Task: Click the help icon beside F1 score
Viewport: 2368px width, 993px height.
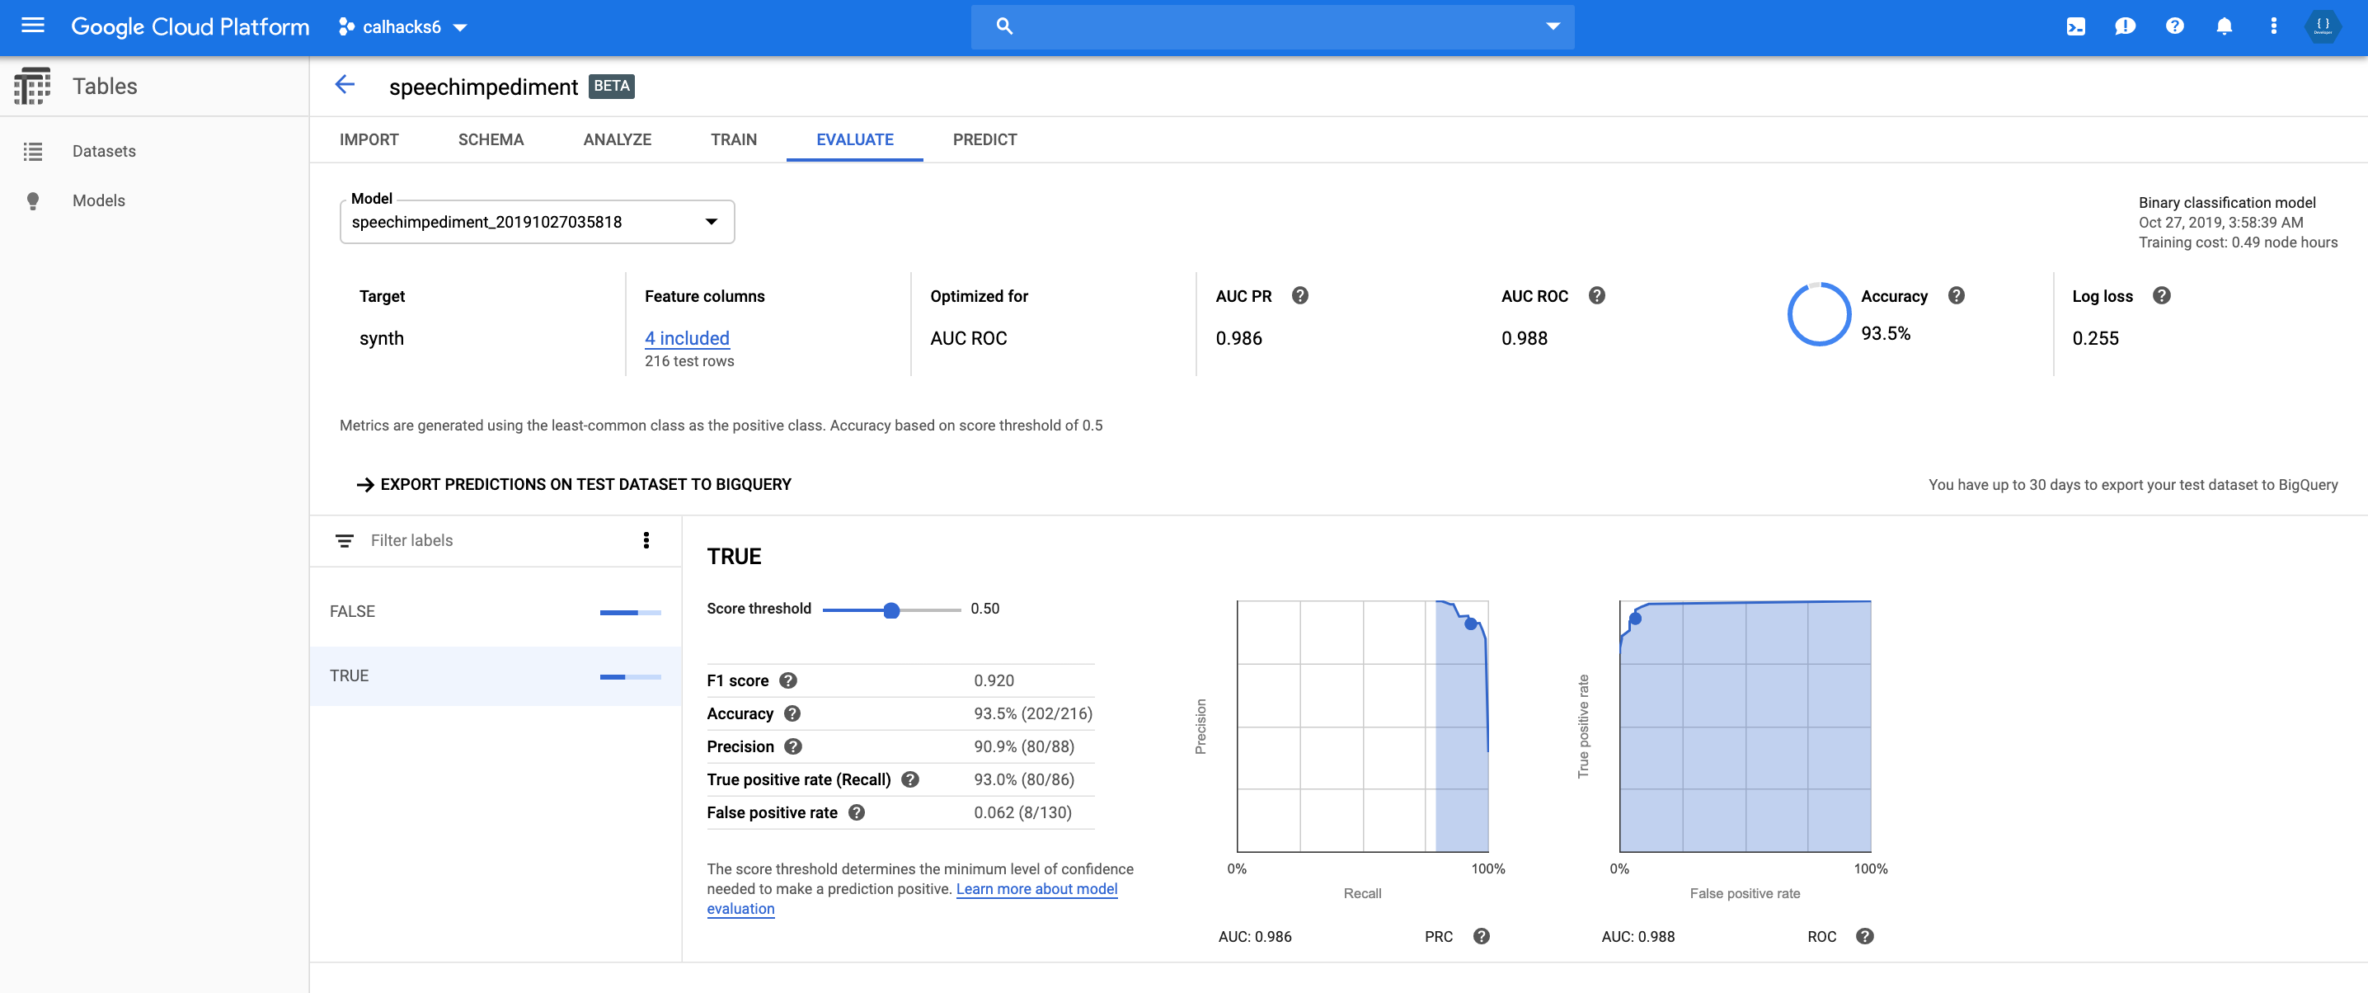Action: [787, 680]
